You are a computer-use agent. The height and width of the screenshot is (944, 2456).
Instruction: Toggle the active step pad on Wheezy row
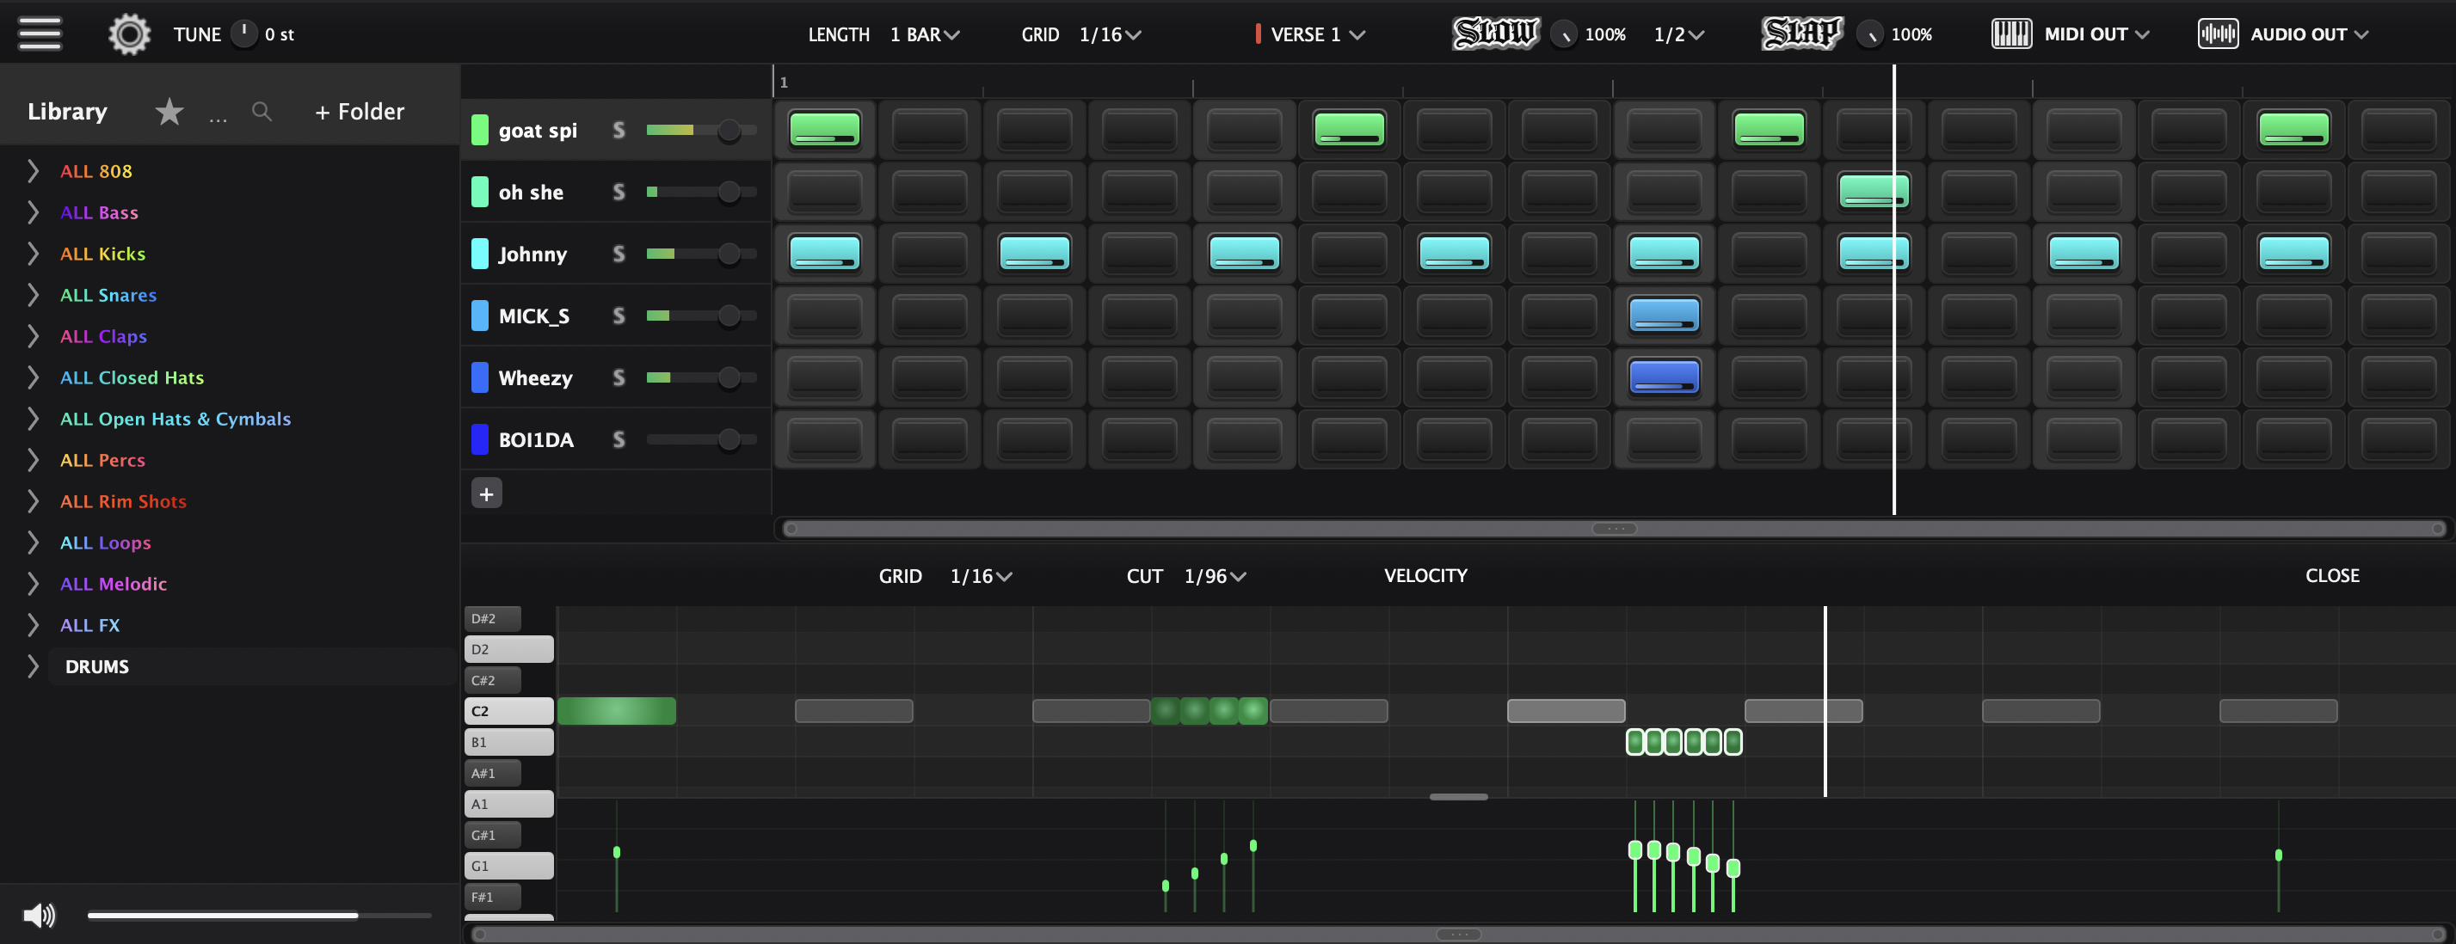(1664, 377)
